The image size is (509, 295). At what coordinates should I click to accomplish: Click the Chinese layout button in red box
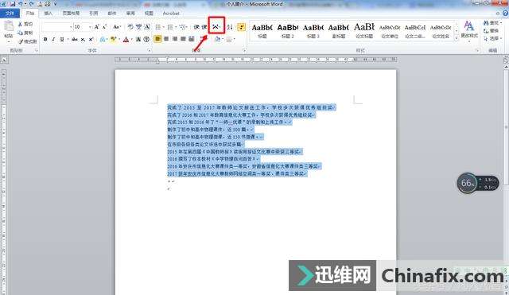pos(216,26)
